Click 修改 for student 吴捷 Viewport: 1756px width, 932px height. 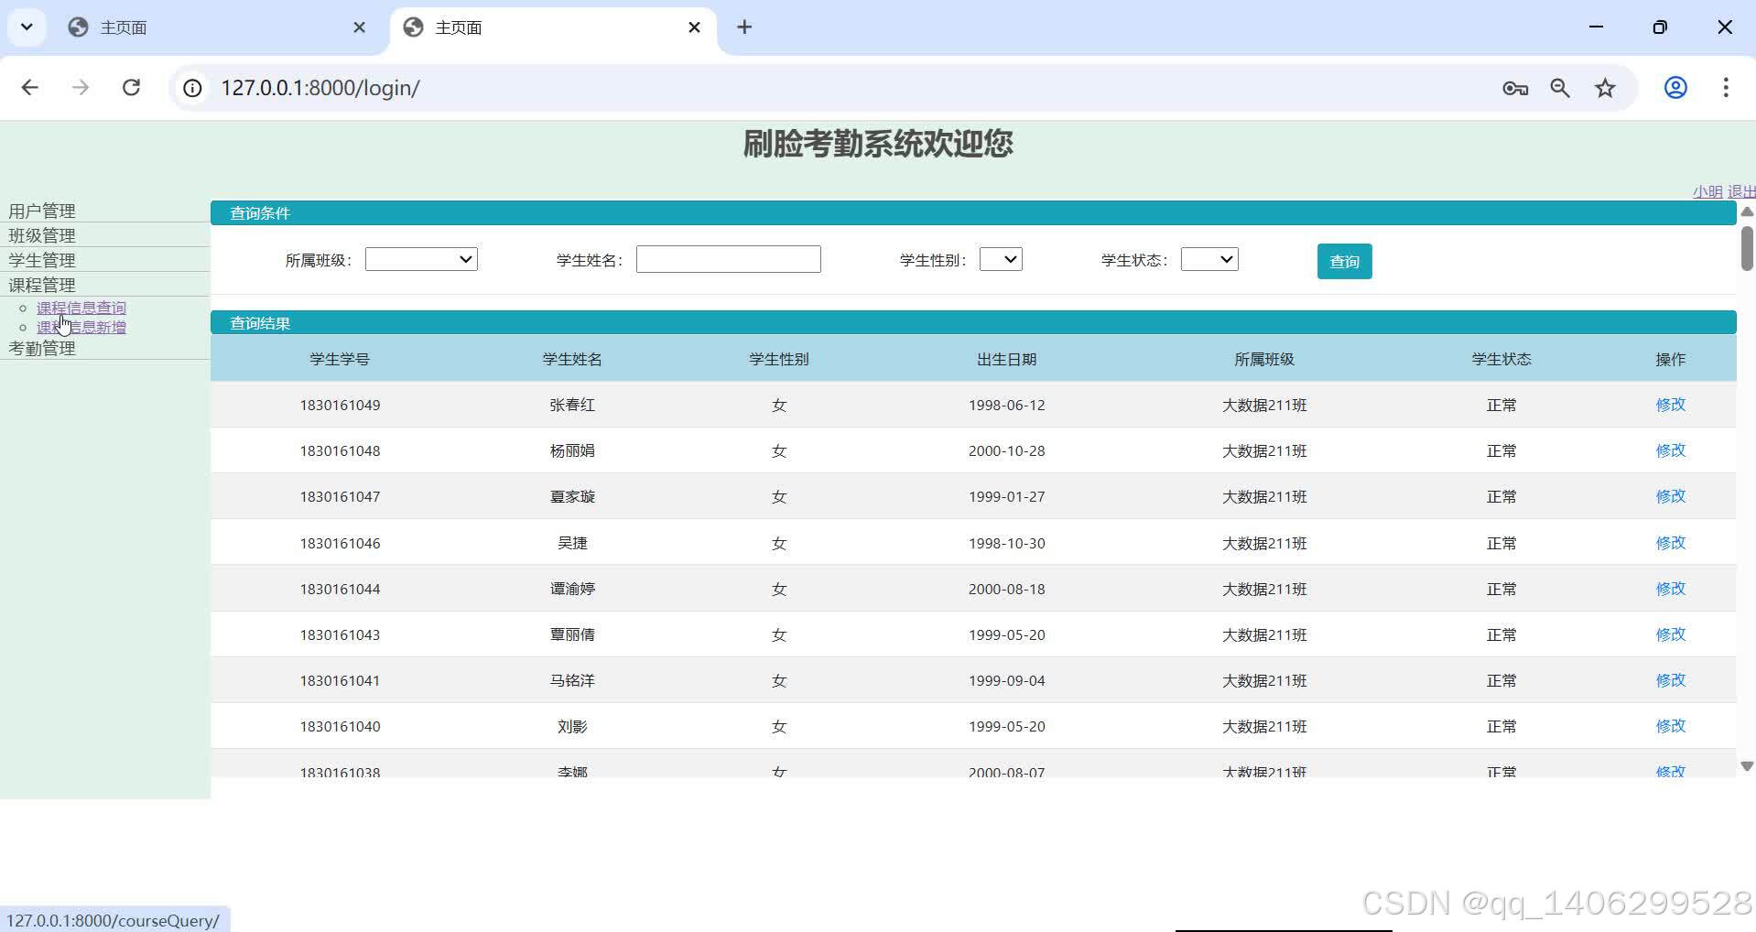click(x=1670, y=543)
